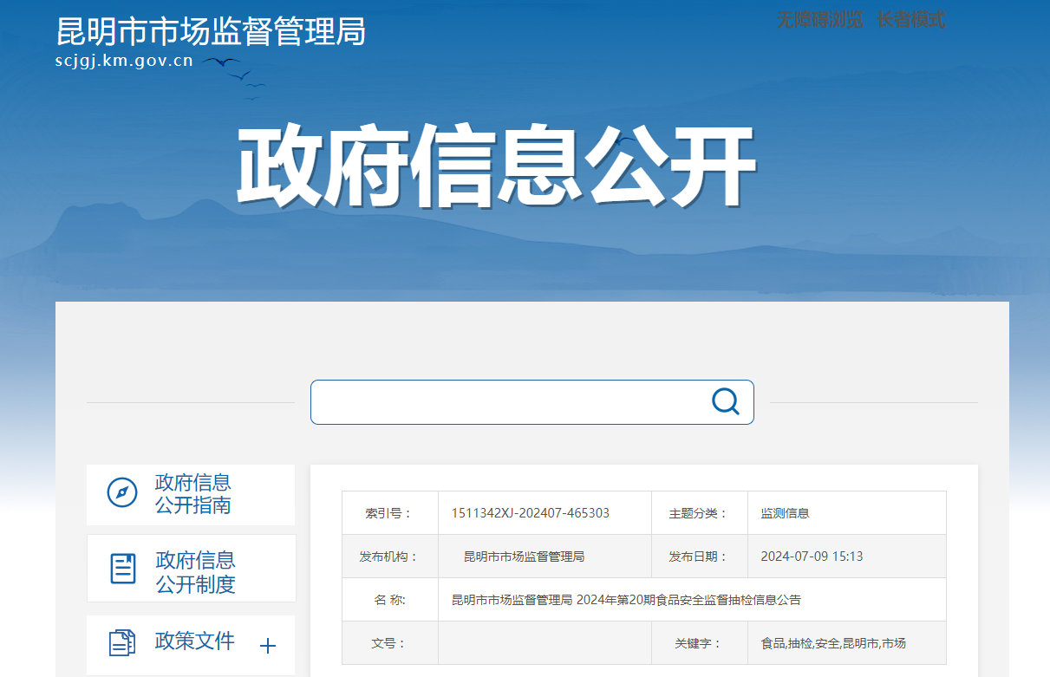Click the files icon beside 政策文件
The image size is (1050, 677).
pos(122,642)
